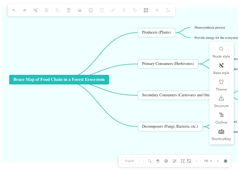This screenshot has width=239, height=170.
Task: Select the Secondary Consumers node
Action: click(x=174, y=95)
